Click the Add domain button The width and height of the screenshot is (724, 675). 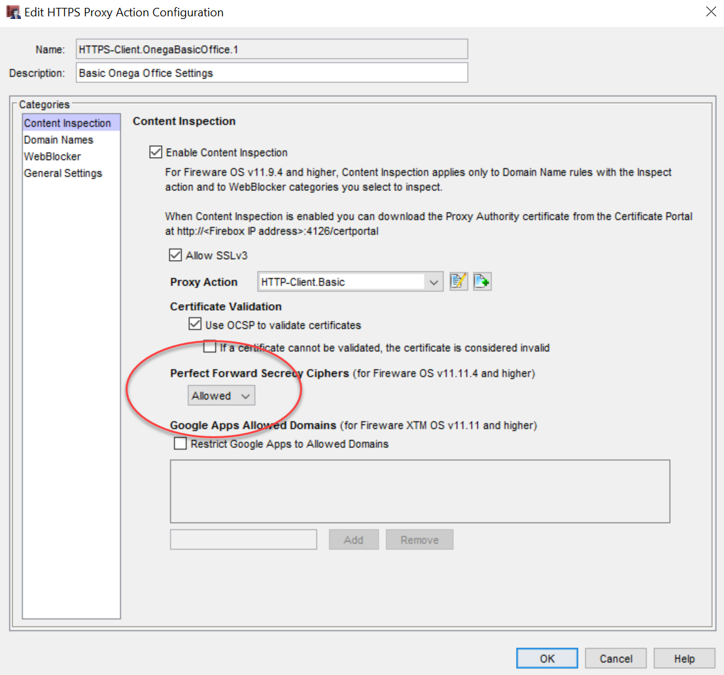(354, 540)
